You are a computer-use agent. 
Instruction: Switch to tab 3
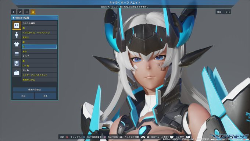[26, 12]
